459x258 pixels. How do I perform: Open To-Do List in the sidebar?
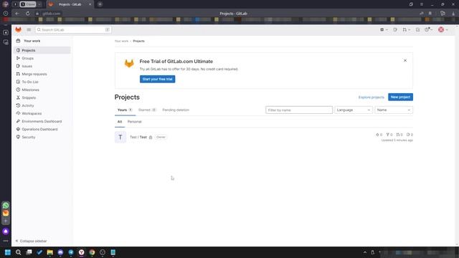point(42,82)
